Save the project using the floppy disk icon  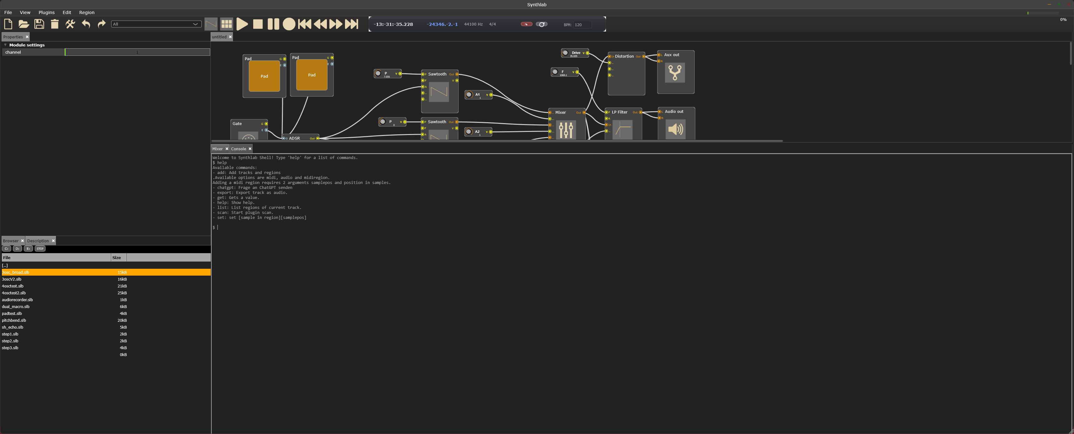click(x=39, y=24)
